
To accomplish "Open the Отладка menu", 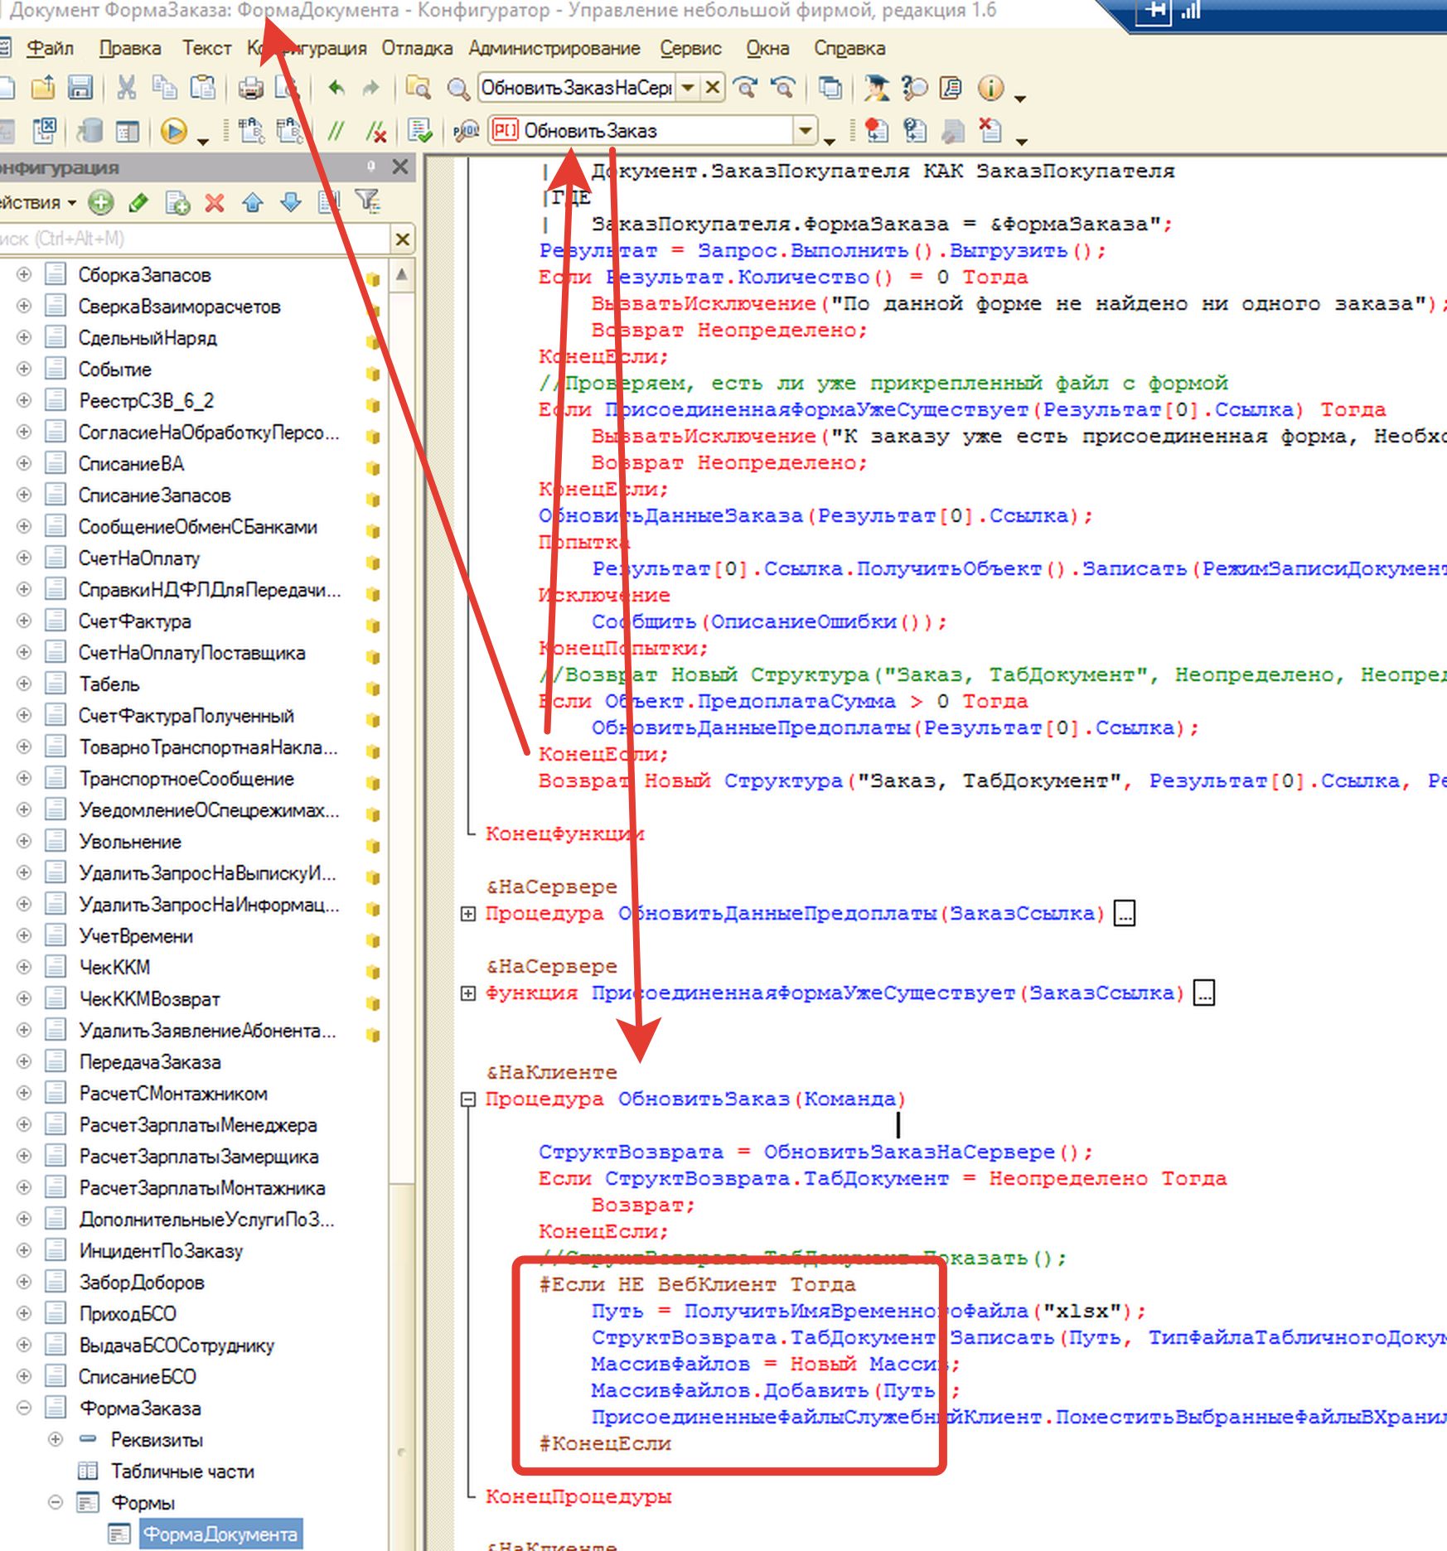I will [x=417, y=48].
